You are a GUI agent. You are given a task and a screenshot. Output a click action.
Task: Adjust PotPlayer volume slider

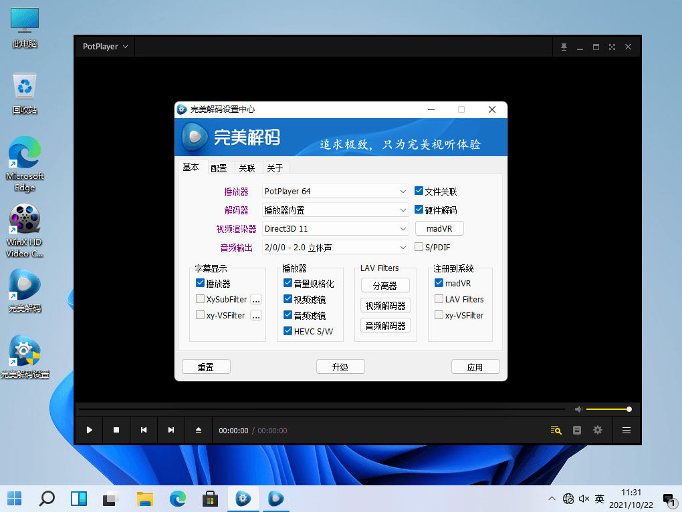tap(608, 409)
